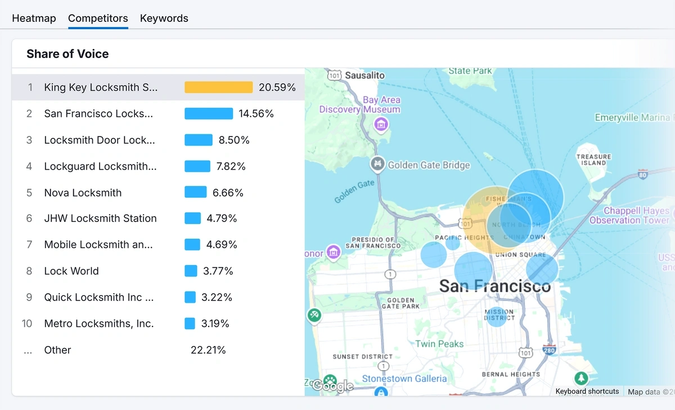Image resolution: width=675 pixels, height=410 pixels.
Task: Select Nova Locksmith row
Action: tap(158, 193)
